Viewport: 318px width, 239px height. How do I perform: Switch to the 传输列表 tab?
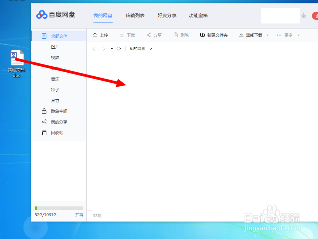tap(135, 15)
